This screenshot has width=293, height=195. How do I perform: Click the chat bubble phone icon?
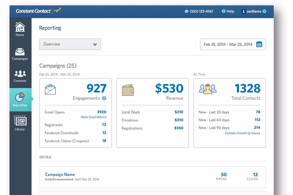(x=187, y=12)
